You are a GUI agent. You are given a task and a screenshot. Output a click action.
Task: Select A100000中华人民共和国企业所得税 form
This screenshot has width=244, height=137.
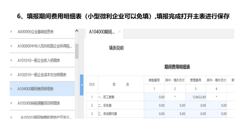tap(44, 46)
